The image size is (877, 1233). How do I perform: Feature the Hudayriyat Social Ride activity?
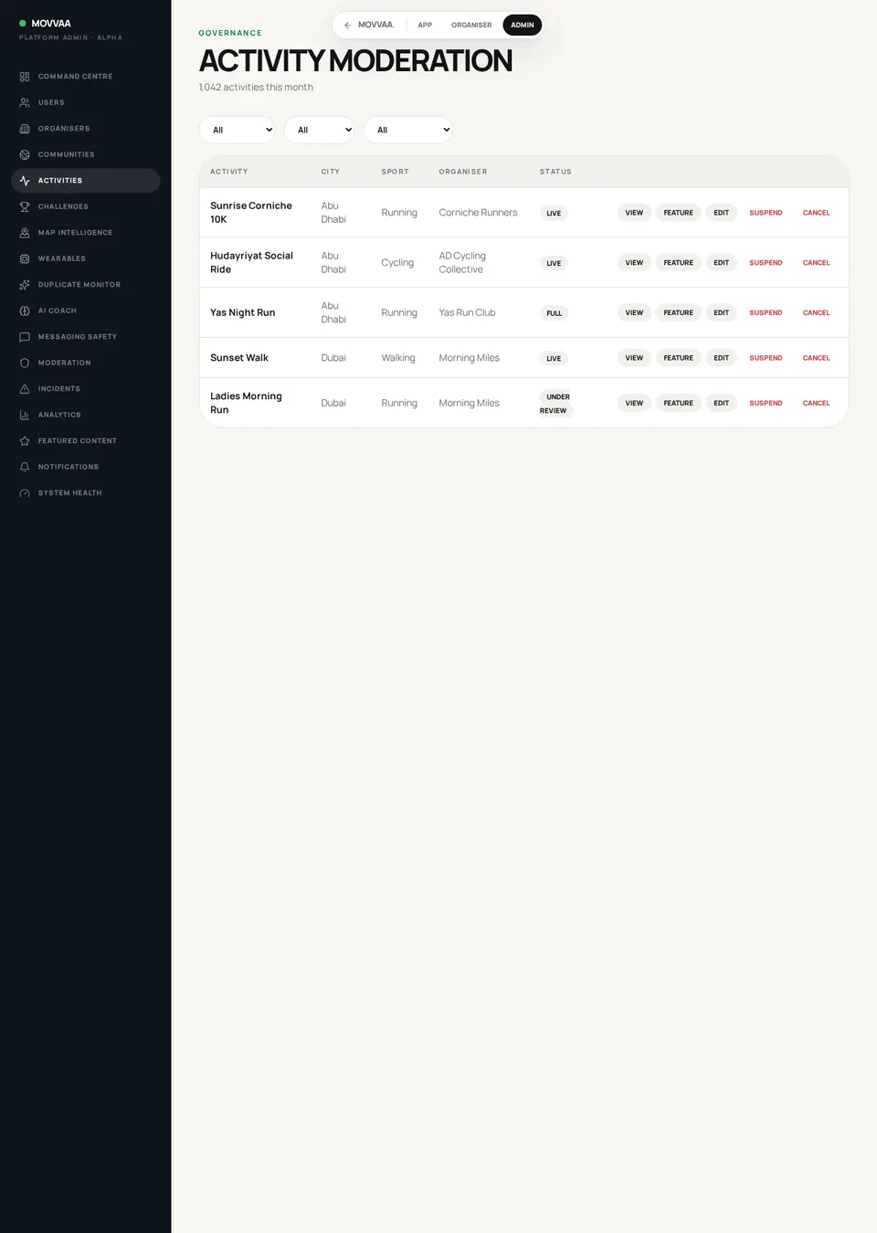pos(678,263)
